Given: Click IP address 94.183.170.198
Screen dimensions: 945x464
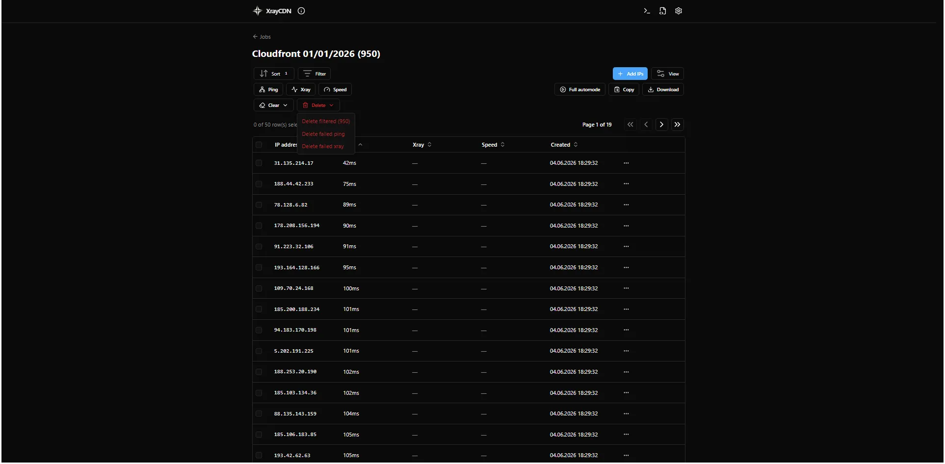Looking at the screenshot, I should pos(295,330).
